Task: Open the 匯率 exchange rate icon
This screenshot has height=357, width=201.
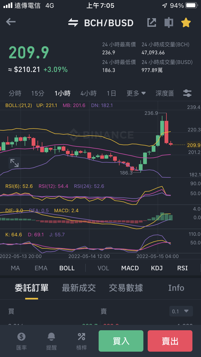Action: [21, 341]
